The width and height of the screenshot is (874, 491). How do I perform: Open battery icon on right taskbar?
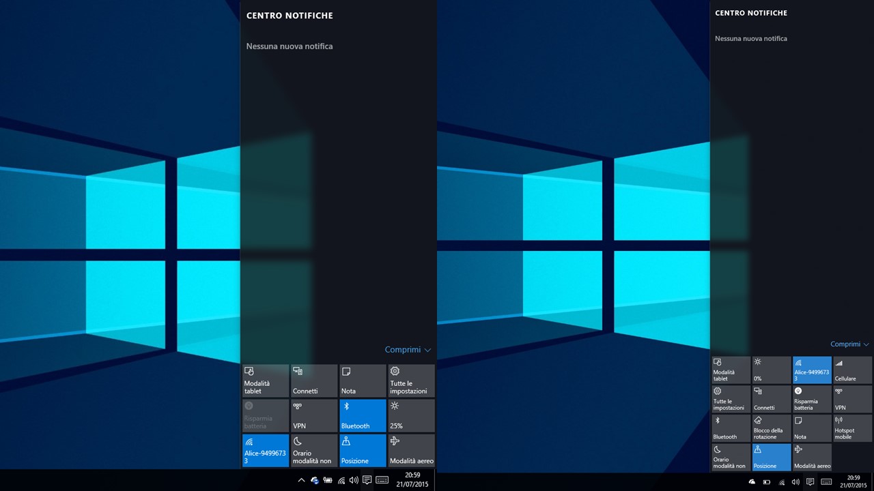pyautogui.click(x=767, y=482)
